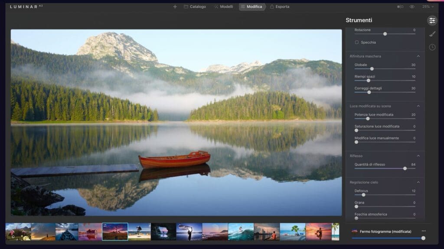Select the first filmstrip thumbnail with red house

[x=18, y=232]
